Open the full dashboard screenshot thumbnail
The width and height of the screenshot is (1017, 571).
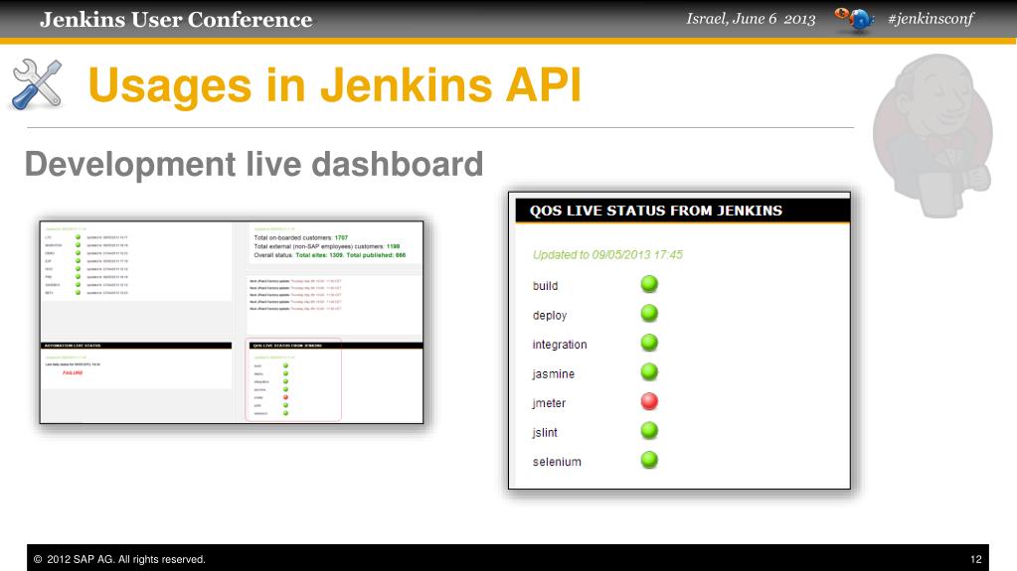(x=232, y=322)
